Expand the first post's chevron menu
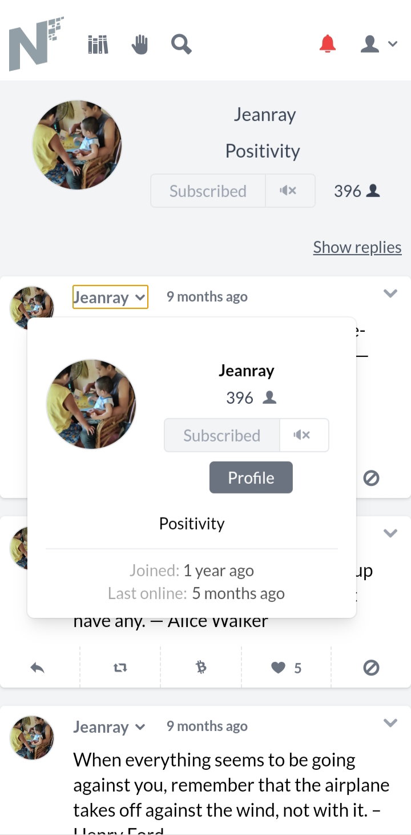 (x=390, y=294)
